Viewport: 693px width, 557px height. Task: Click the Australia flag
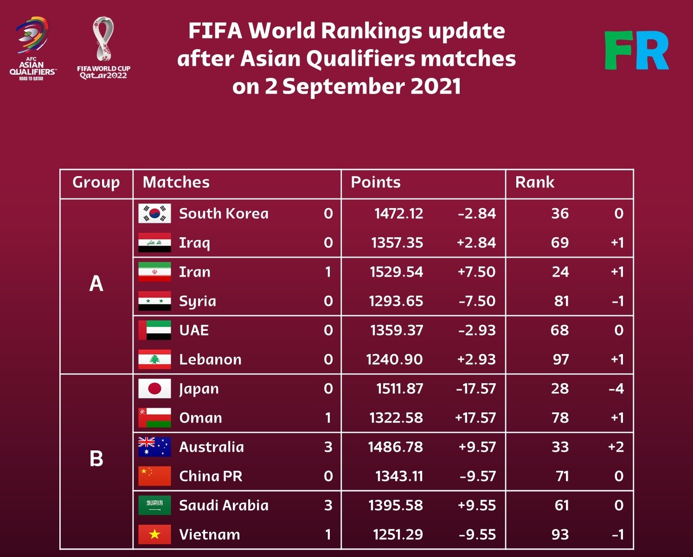tap(154, 447)
